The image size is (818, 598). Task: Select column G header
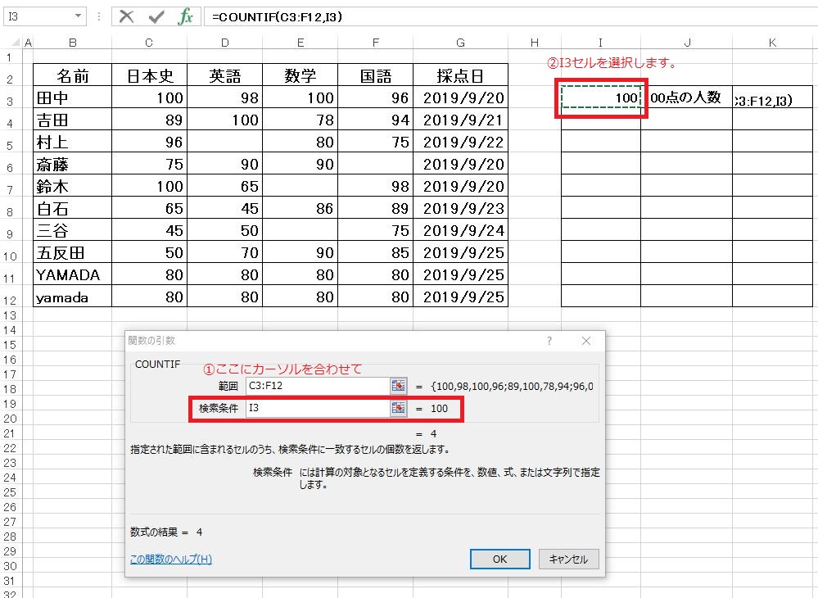[460, 42]
